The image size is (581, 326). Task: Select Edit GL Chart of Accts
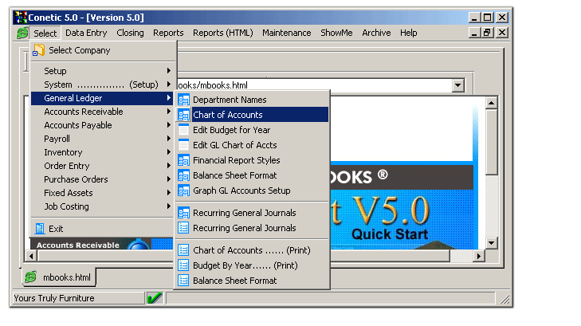234,145
